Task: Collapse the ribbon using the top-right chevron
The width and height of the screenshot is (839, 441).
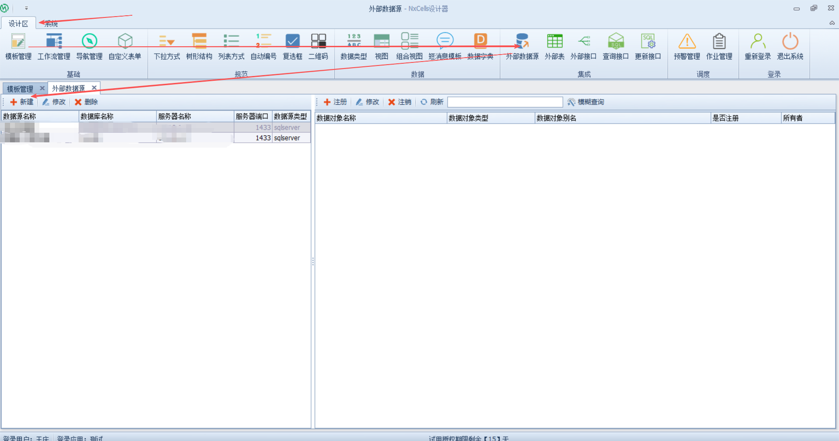Action: [x=832, y=23]
